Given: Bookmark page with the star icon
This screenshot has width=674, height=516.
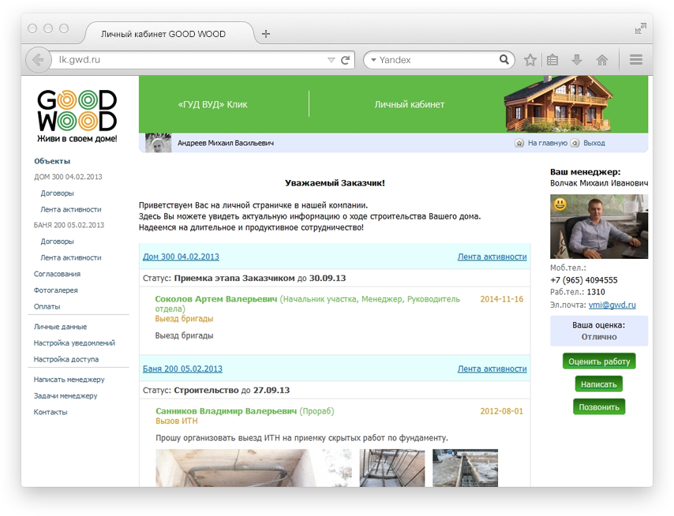Looking at the screenshot, I should (x=530, y=60).
